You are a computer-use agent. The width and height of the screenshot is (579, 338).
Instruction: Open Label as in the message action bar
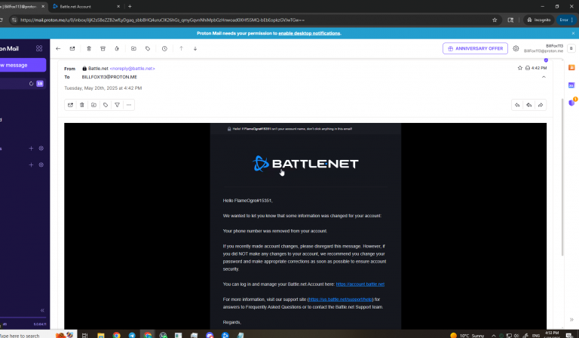[x=106, y=105]
